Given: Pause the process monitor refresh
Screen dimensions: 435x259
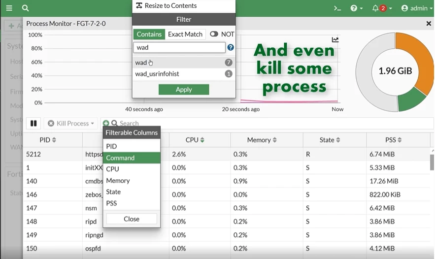Looking at the screenshot, I should click(x=33, y=124).
